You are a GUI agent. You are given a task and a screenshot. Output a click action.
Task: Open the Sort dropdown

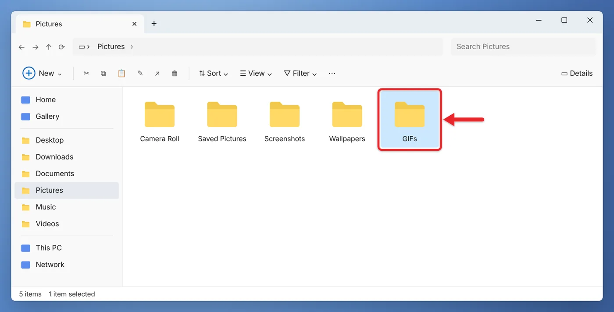coord(214,73)
